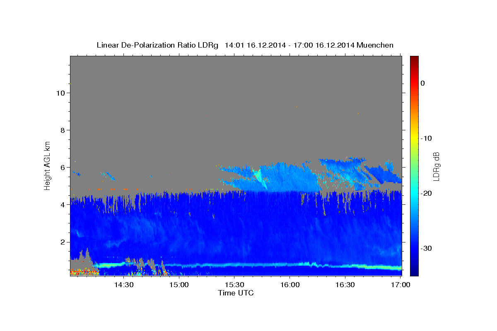Image resolution: width=497 pixels, height=331 pixels.
Task: Click the height tick label 6
Action: pos(62,167)
